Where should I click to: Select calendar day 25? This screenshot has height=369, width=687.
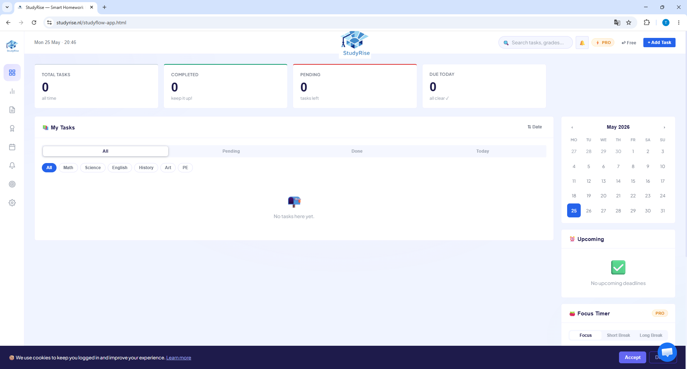coord(574,211)
